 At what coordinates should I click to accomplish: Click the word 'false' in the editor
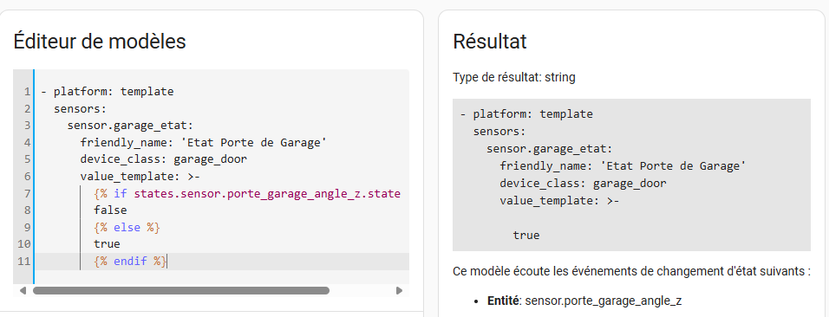110,210
